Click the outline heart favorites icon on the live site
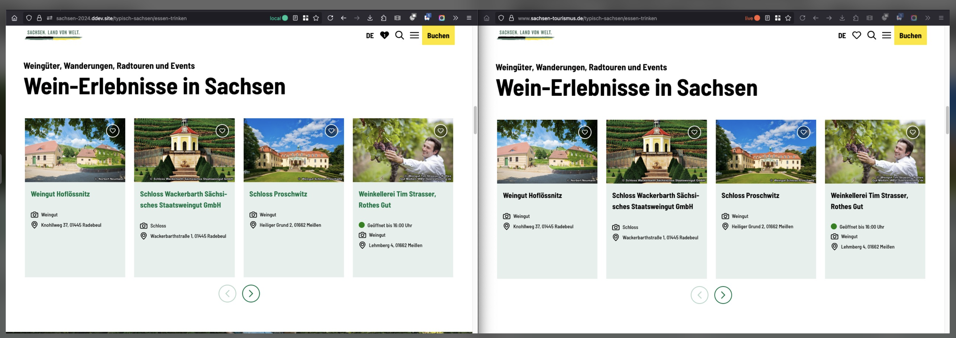The height and width of the screenshot is (338, 956). 857,35
